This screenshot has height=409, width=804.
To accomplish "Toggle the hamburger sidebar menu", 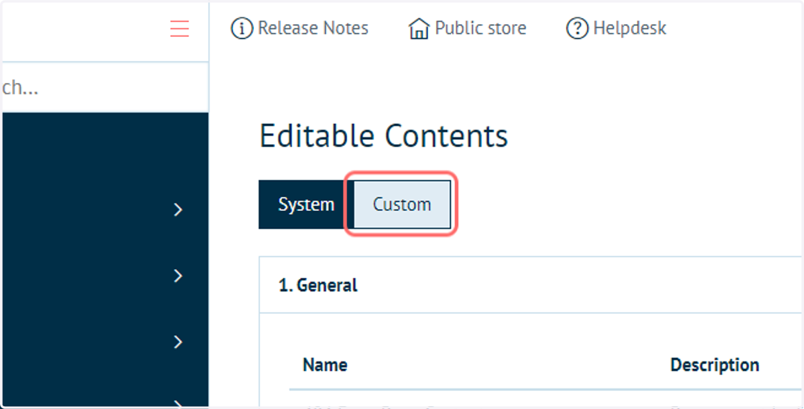I will 180,29.
